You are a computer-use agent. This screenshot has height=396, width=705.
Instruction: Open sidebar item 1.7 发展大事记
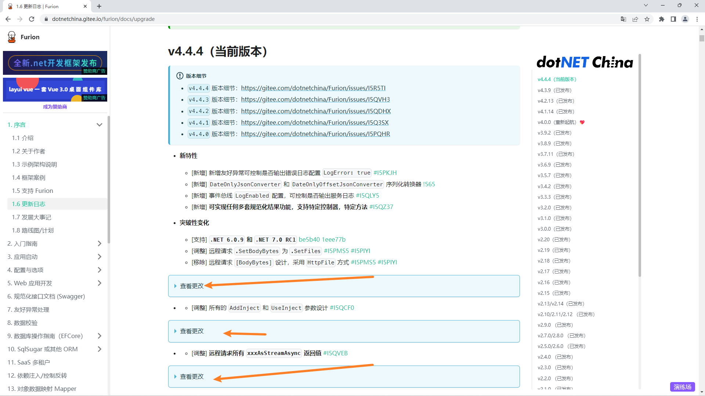pyautogui.click(x=31, y=217)
